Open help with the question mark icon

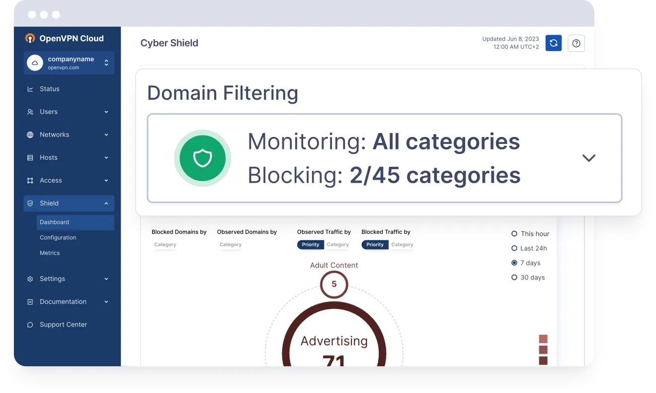tap(576, 43)
